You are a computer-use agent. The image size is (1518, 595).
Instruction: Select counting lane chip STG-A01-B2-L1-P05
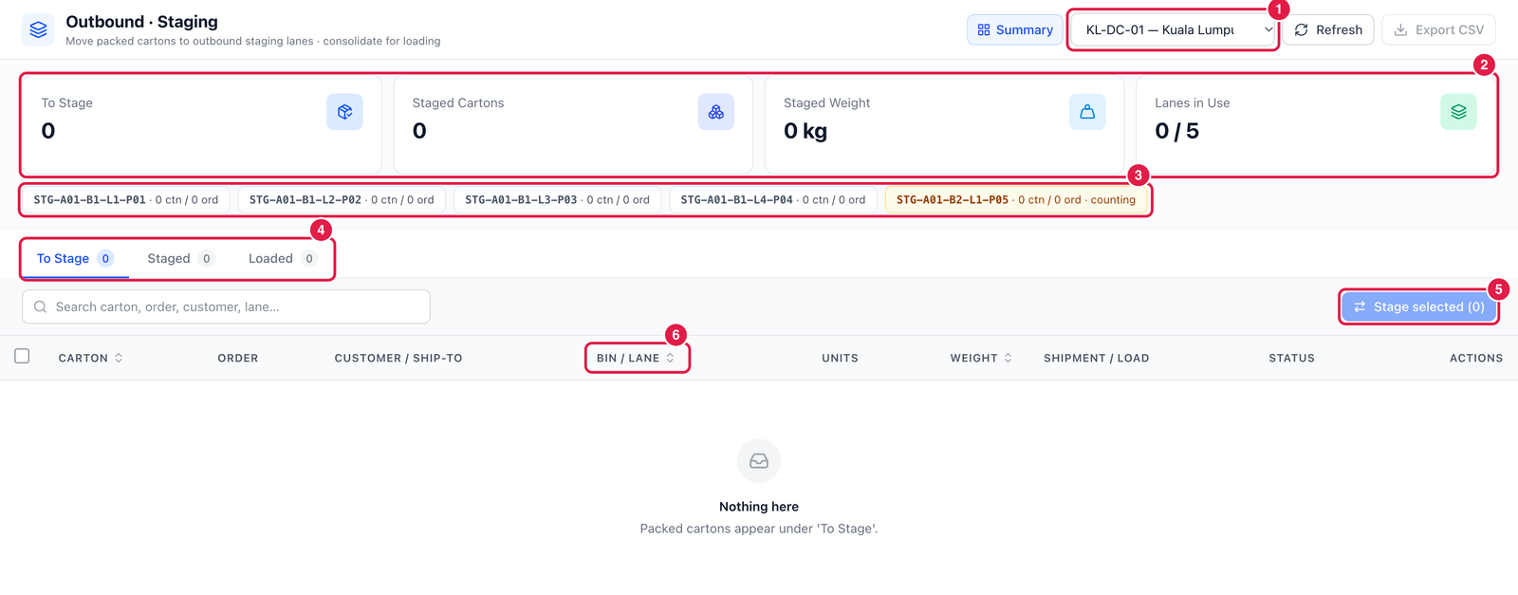(1016, 200)
